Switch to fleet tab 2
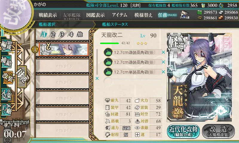The height and width of the screenshot is (143, 239). [x=53, y=35]
